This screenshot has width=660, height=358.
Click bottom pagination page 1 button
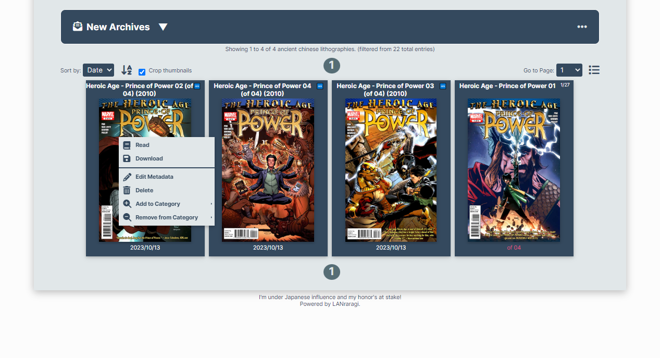332,272
